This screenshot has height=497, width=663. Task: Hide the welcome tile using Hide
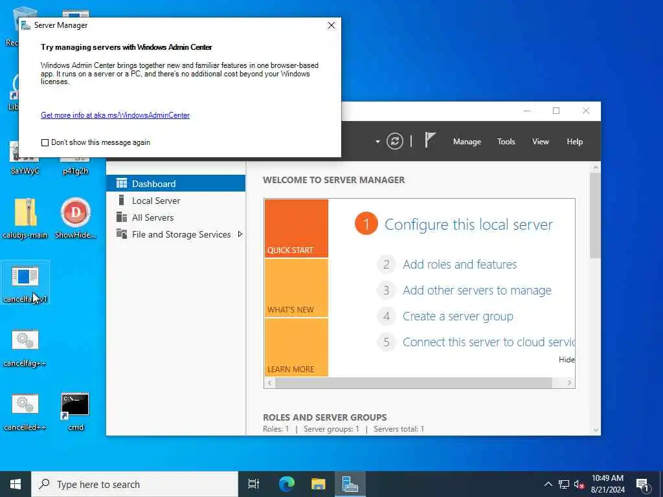[x=567, y=360]
